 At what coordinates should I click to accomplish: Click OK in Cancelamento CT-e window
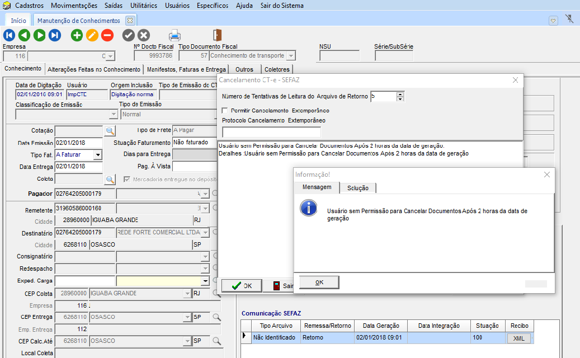tap(242, 286)
